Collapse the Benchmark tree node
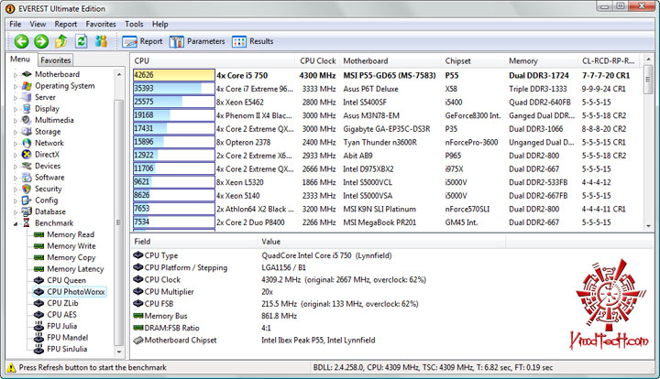The width and height of the screenshot is (660, 379). click(16, 223)
